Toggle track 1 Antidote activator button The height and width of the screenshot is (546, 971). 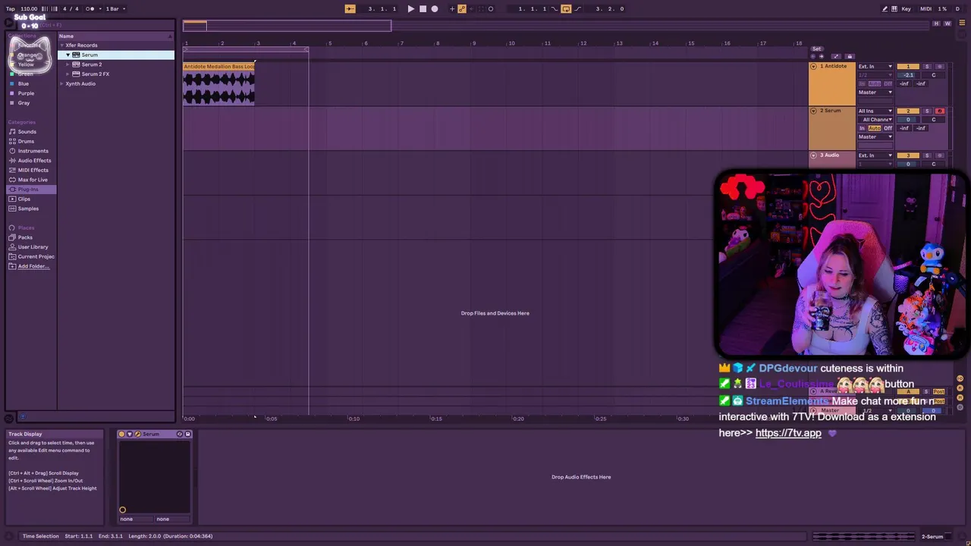908,67
